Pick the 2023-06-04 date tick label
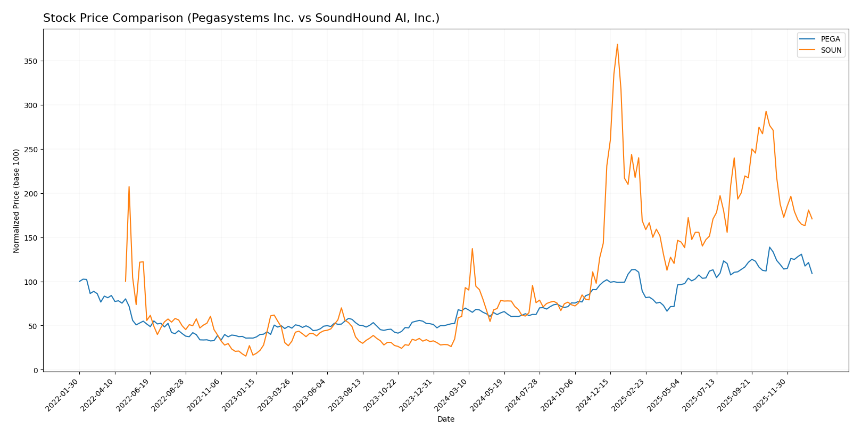The width and height of the screenshot is (862, 436). (x=310, y=396)
